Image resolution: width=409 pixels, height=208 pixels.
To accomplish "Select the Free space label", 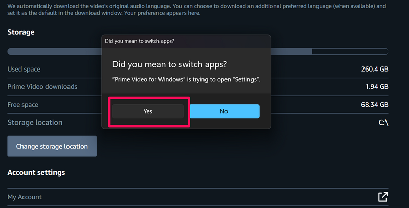I will click(x=22, y=105).
